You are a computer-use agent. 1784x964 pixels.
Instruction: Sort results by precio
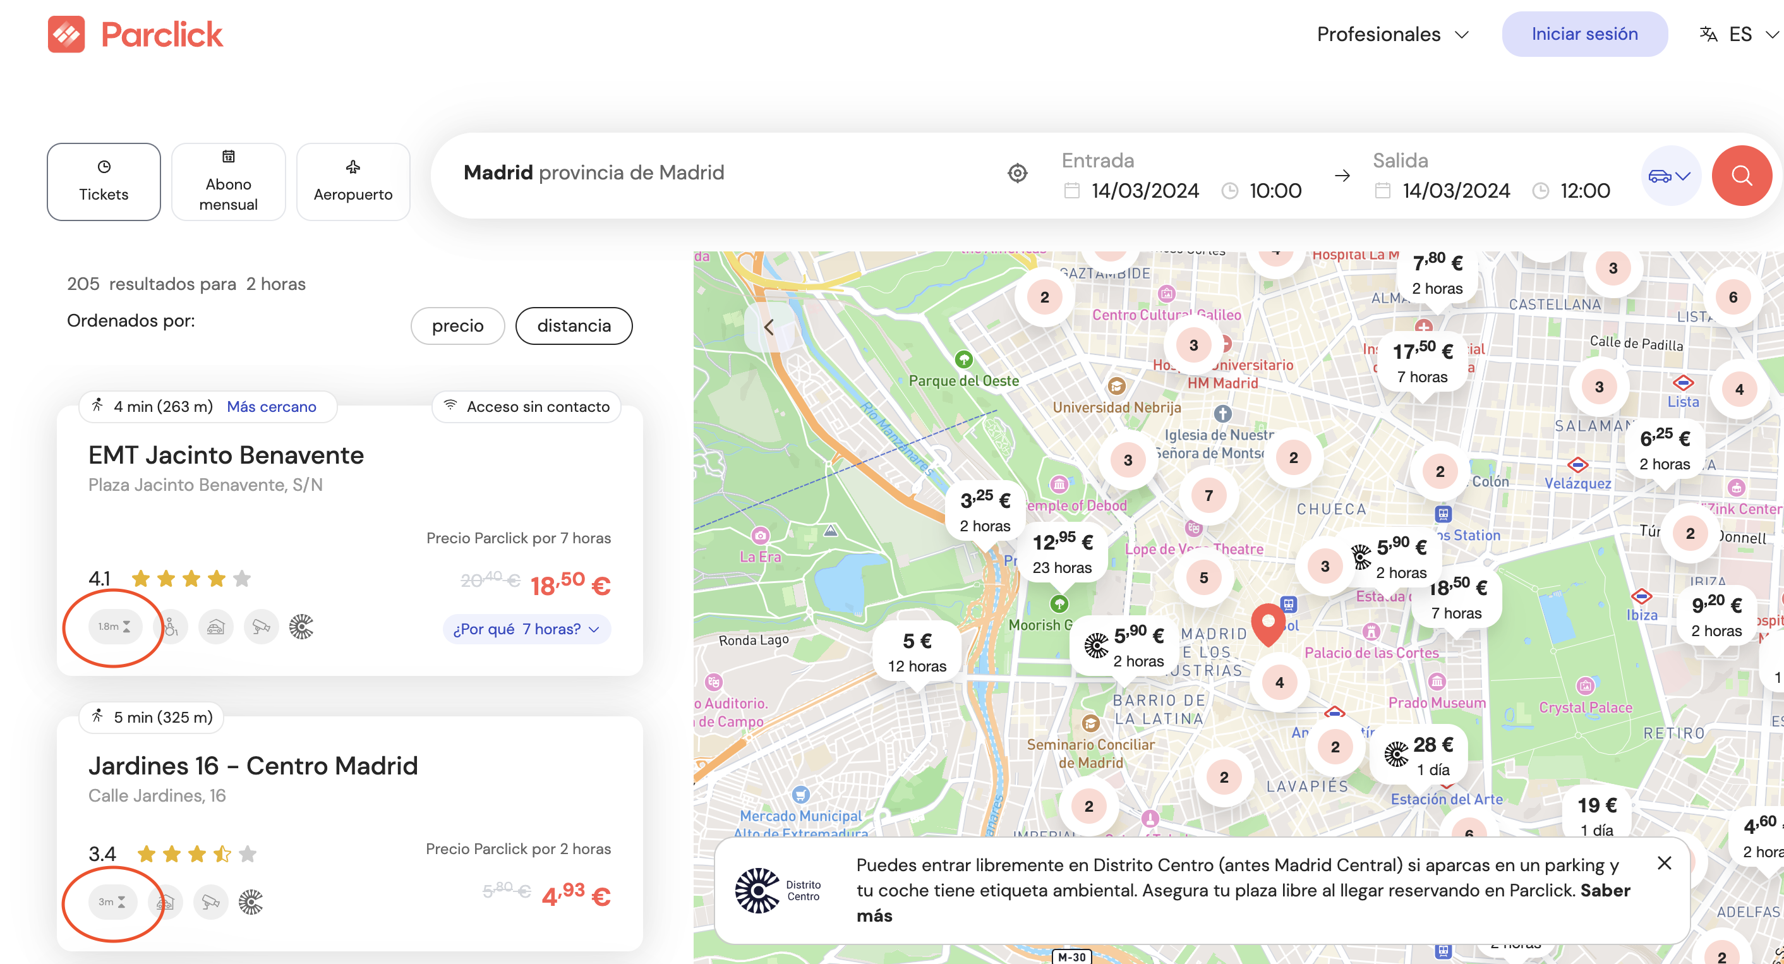pyautogui.click(x=457, y=325)
